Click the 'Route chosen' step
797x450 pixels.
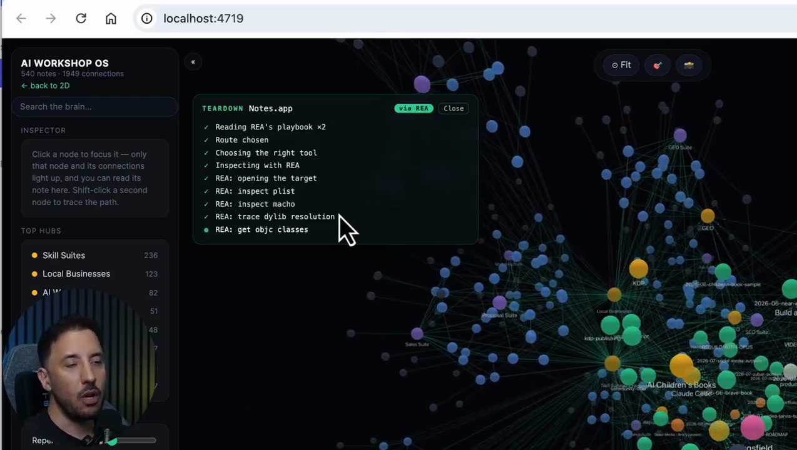(x=241, y=140)
